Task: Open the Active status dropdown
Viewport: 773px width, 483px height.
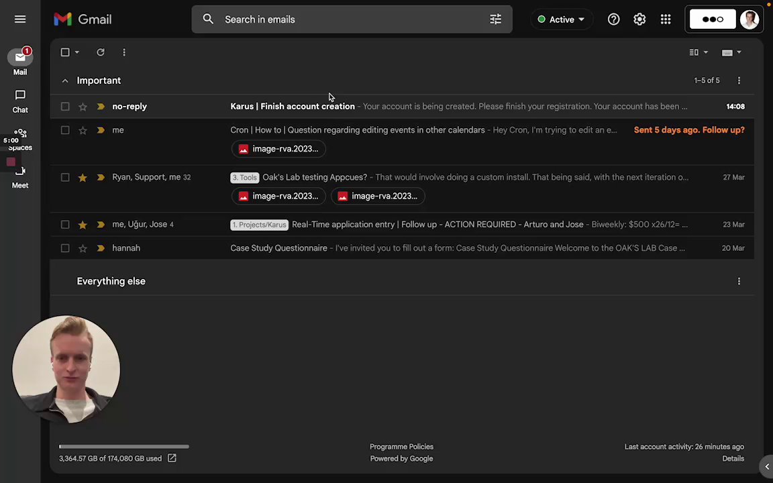Action: coord(561,19)
